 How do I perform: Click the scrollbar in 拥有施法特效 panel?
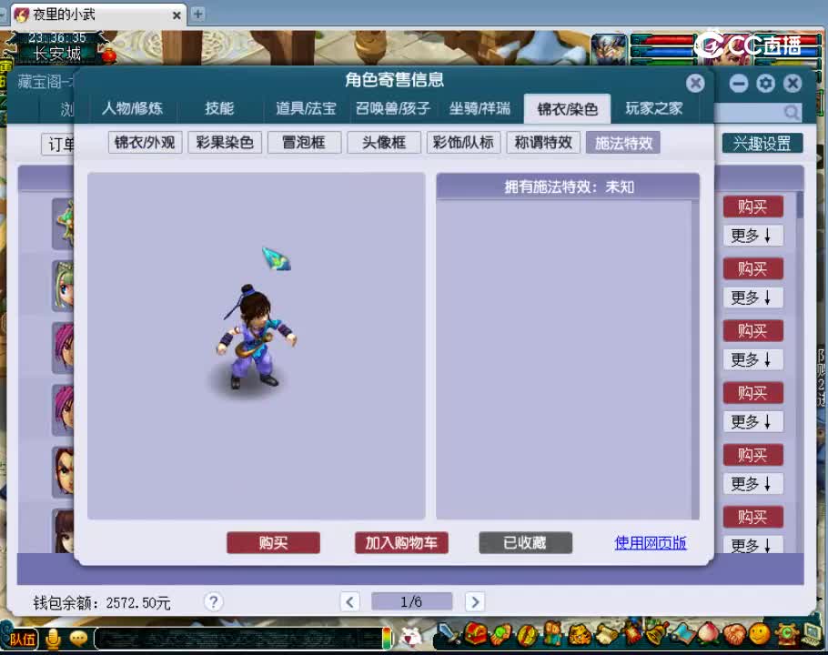695,359
